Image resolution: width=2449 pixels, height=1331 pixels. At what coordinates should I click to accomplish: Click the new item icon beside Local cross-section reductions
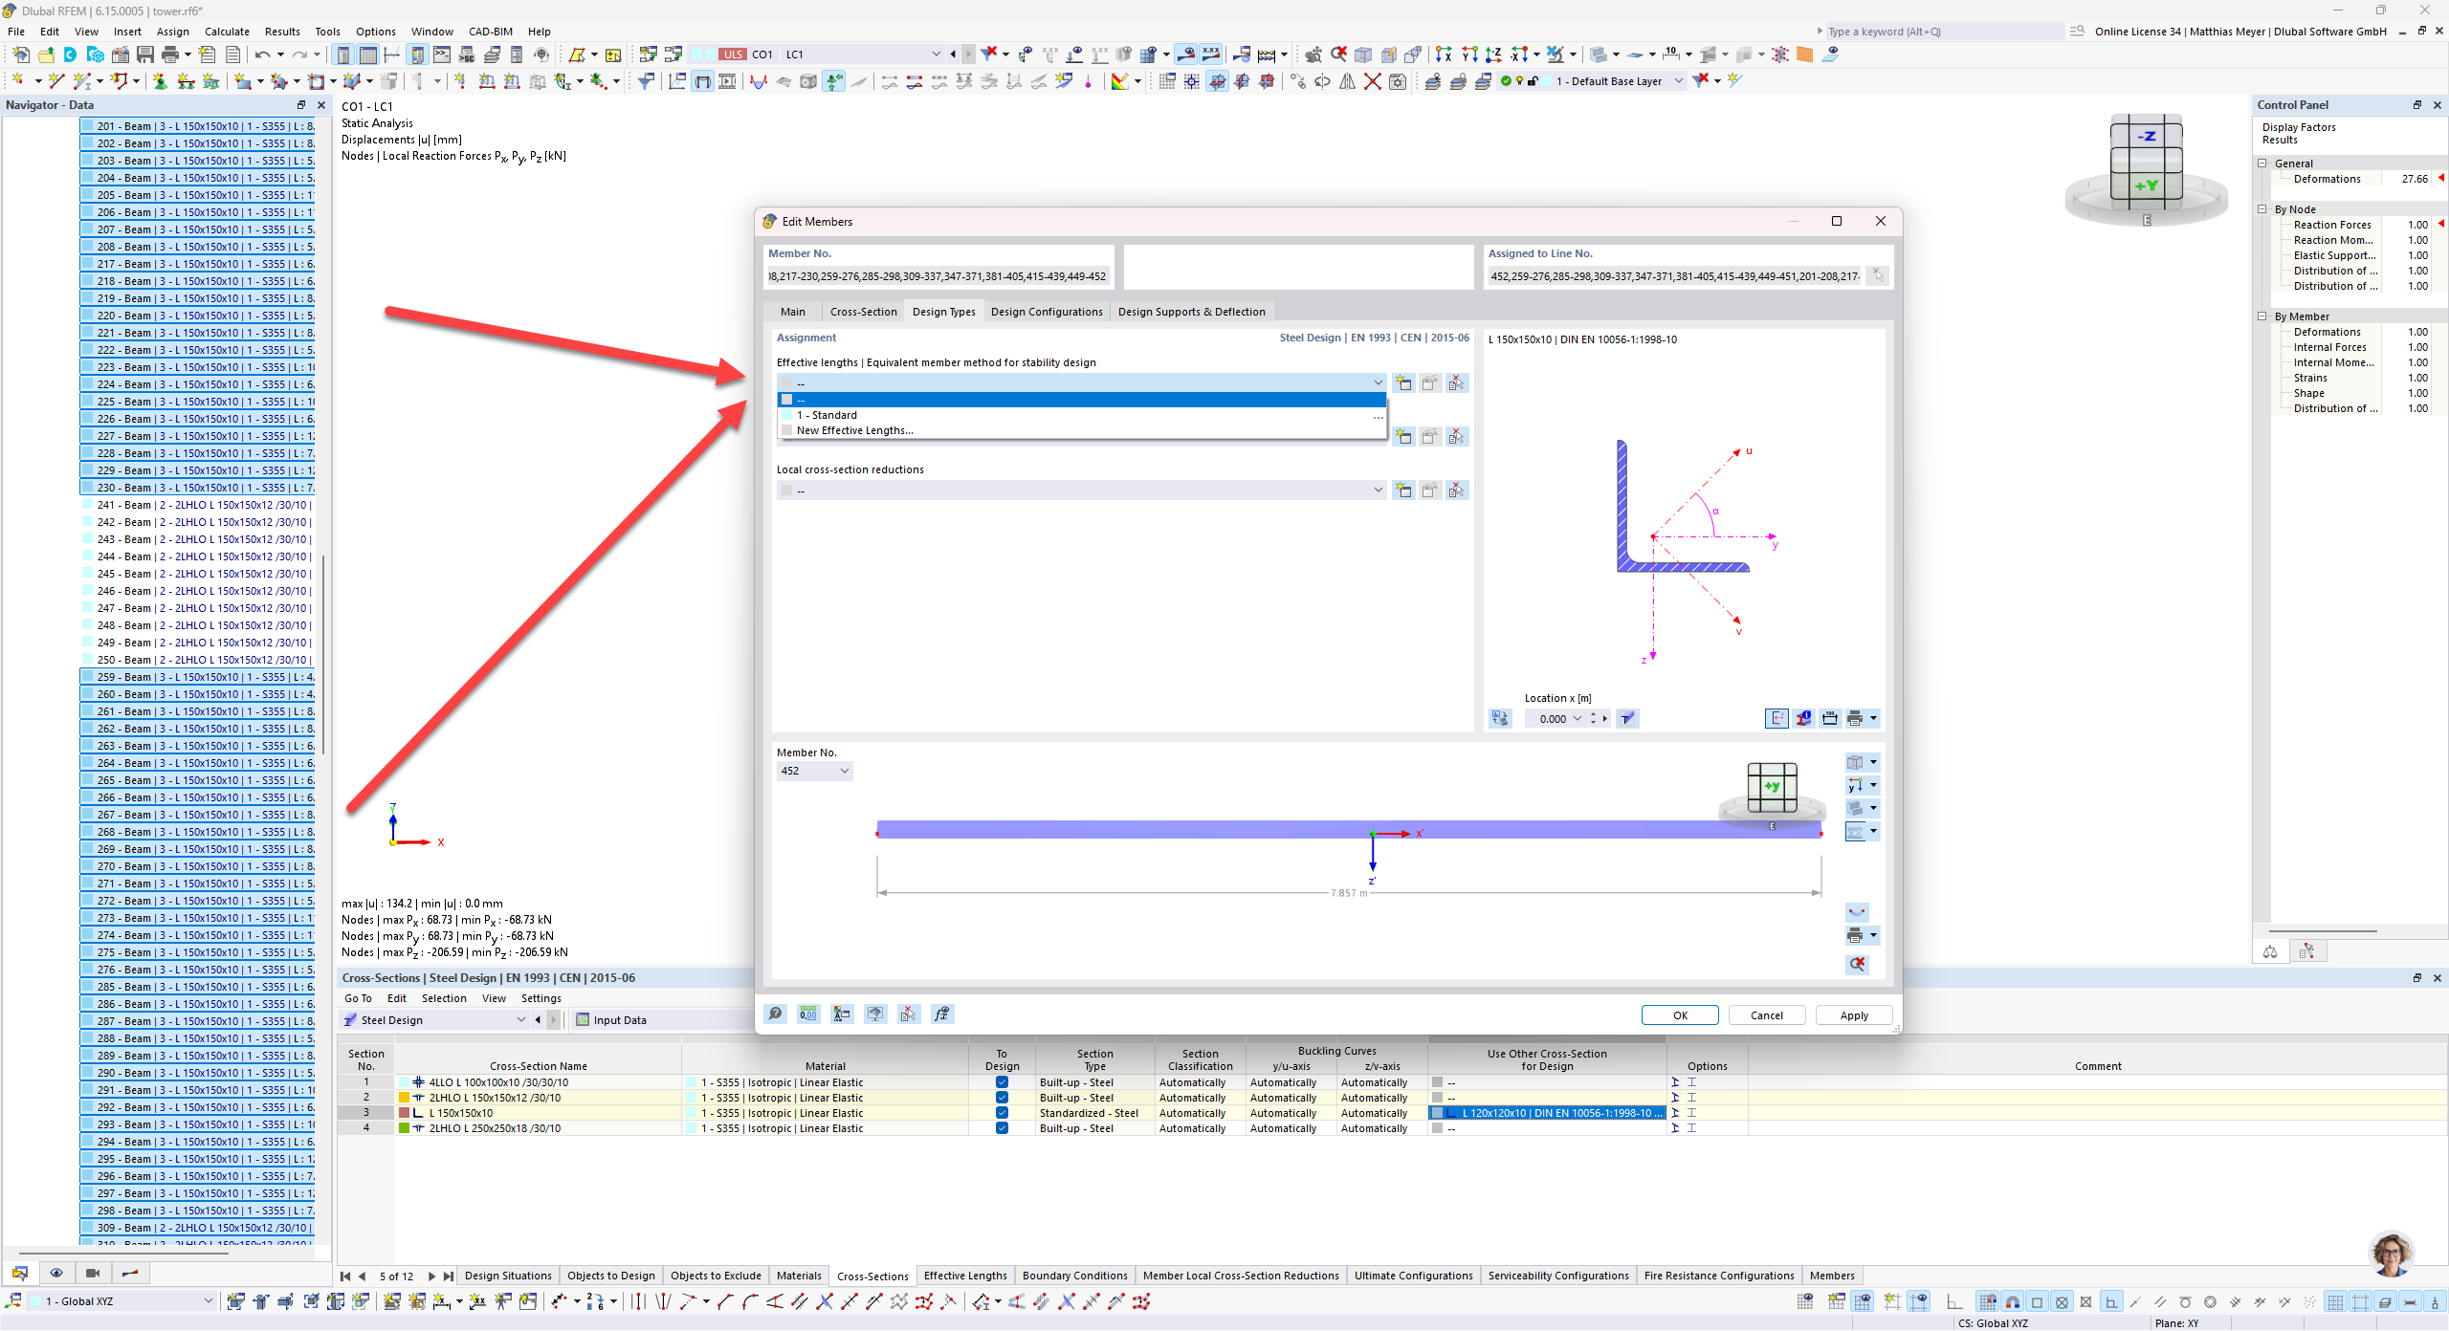(x=1403, y=491)
